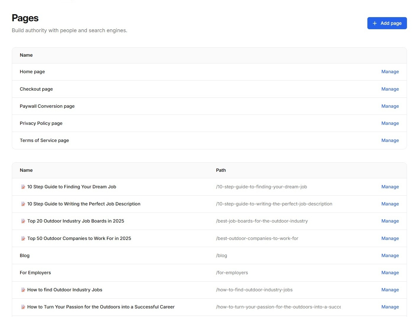The image size is (417, 317).
Task: Manage the For Employers page
Action: click(x=390, y=272)
